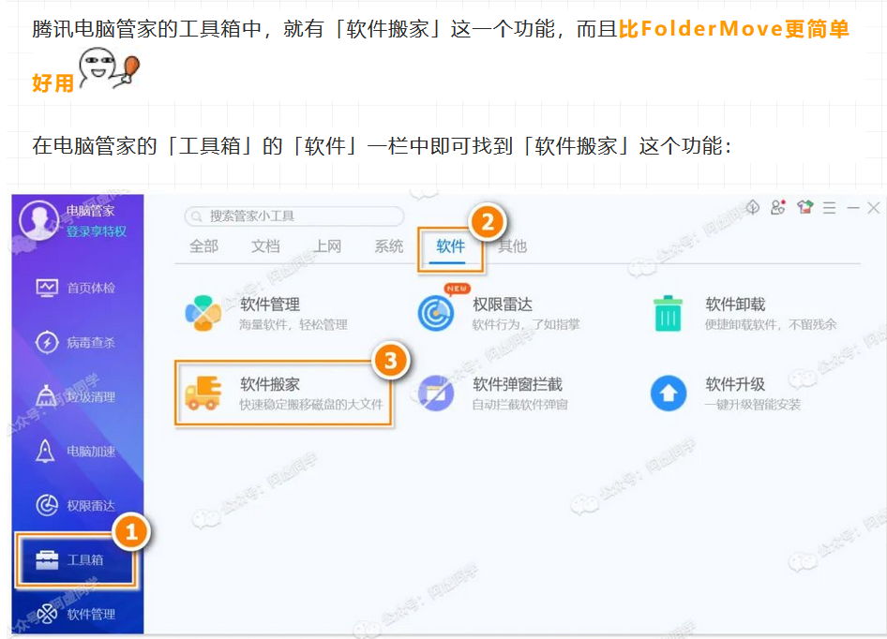Switch to the 文档 tab

pos(265,246)
